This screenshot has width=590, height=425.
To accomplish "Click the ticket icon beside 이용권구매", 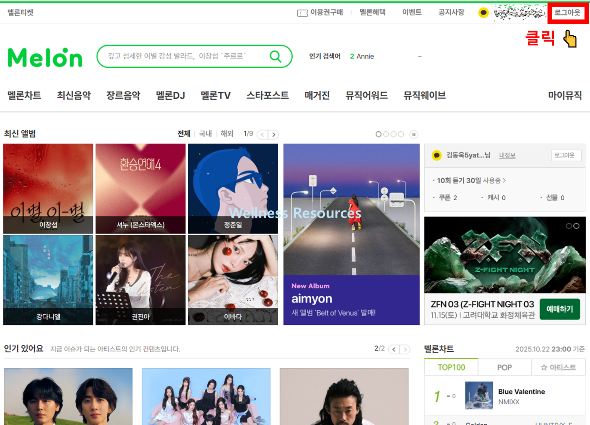I will coord(302,13).
